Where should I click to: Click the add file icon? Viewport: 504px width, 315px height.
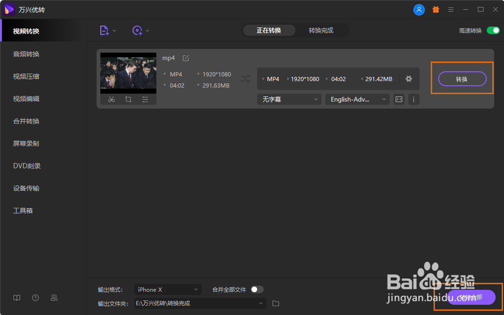(x=104, y=30)
